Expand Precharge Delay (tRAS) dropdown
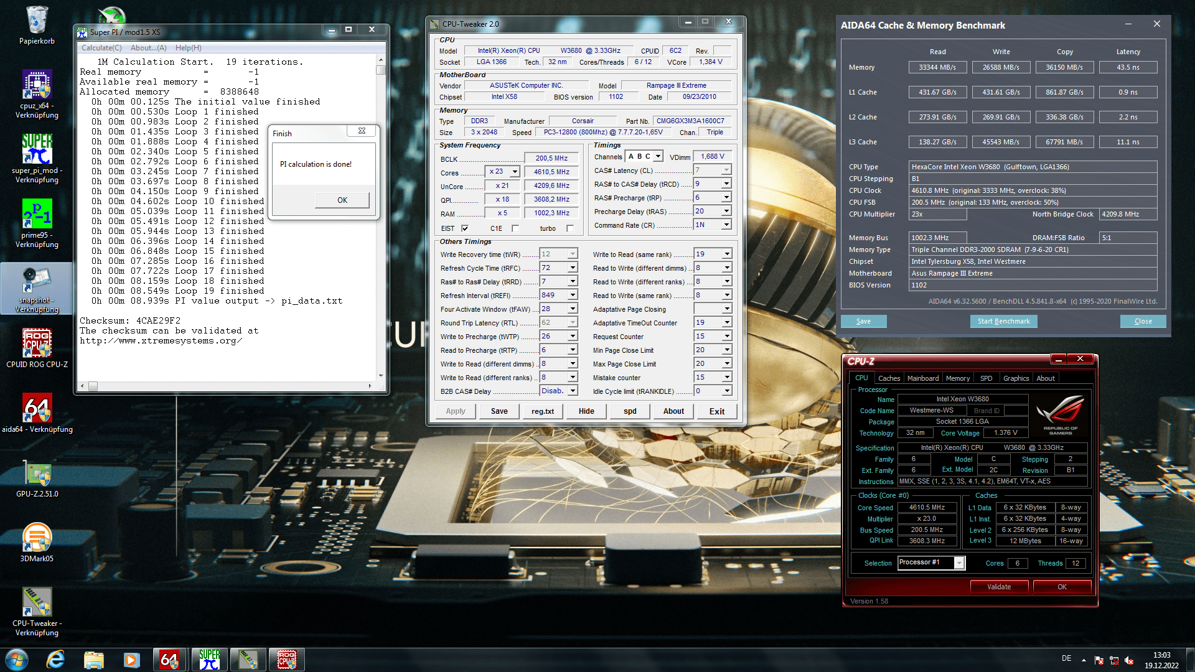The width and height of the screenshot is (1195, 672). pyautogui.click(x=726, y=211)
